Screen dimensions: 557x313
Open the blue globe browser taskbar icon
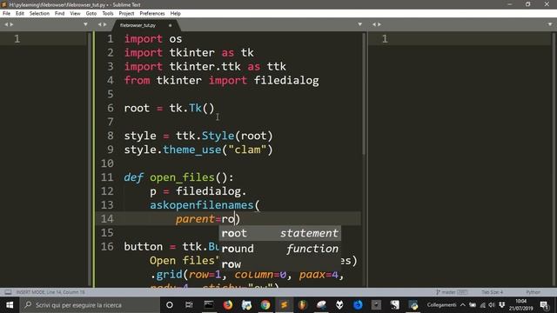[358, 305]
